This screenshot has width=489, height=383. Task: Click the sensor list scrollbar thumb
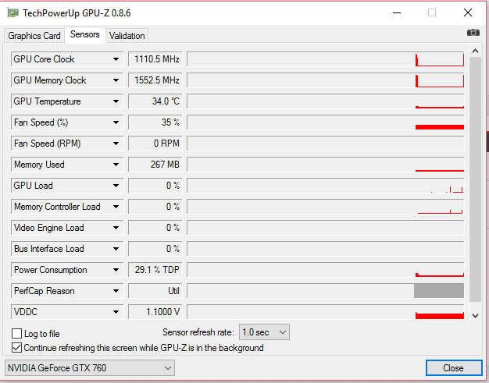pos(475,179)
